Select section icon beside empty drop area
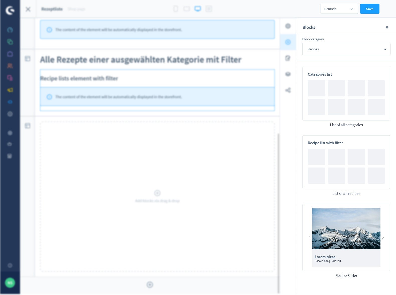This screenshot has width=396, height=295. [x=28, y=126]
